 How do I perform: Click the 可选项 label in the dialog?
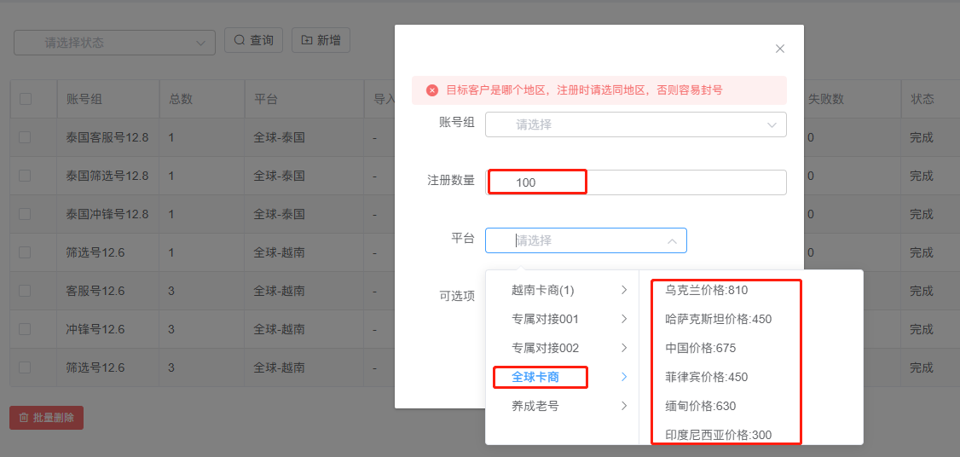click(457, 296)
